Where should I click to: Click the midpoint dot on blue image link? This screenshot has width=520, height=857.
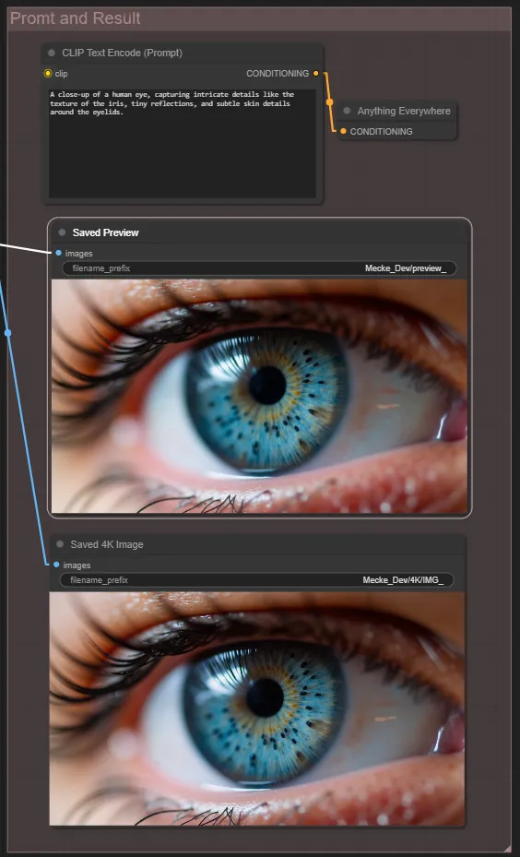[x=7, y=332]
